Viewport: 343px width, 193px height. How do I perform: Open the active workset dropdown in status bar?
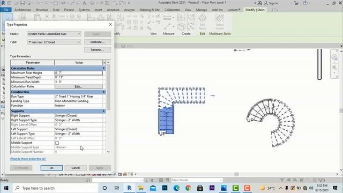pyautogui.click(x=117, y=180)
